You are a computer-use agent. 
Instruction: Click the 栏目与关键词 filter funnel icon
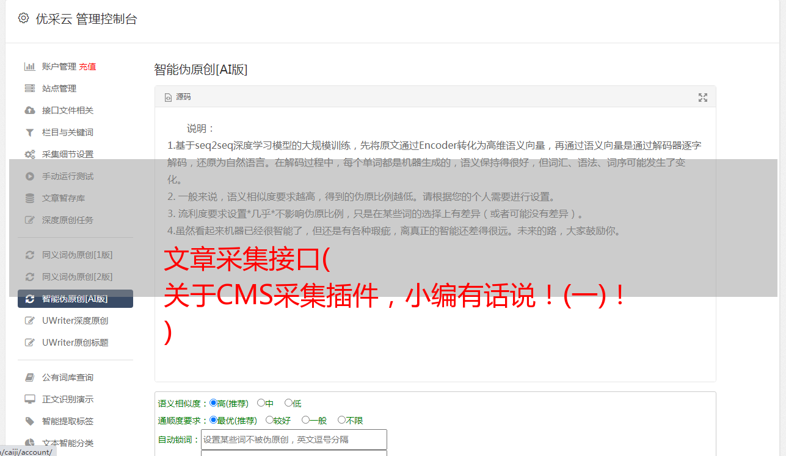point(29,132)
